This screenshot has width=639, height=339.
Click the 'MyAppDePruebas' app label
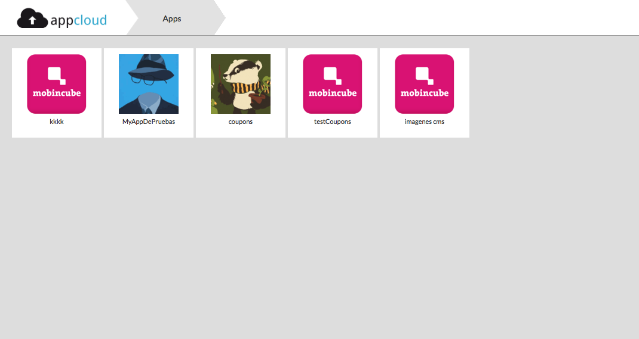(x=149, y=122)
